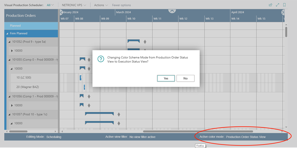This screenshot has width=297, height=148.
Task: Select Fewer options
Action: coord(121,5)
